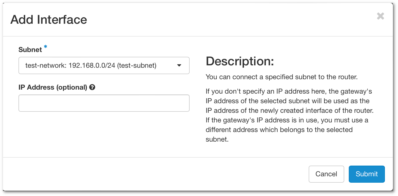This screenshot has height=196, width=398.
Task: Click the Subnet field label
Action: tap(30, 50)
